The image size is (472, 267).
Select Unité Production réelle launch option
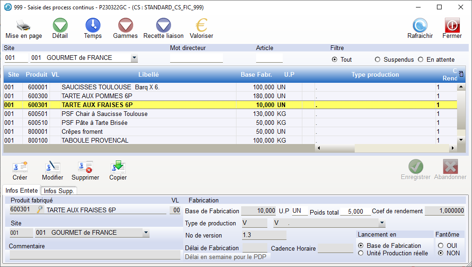[x=361, y=253]
